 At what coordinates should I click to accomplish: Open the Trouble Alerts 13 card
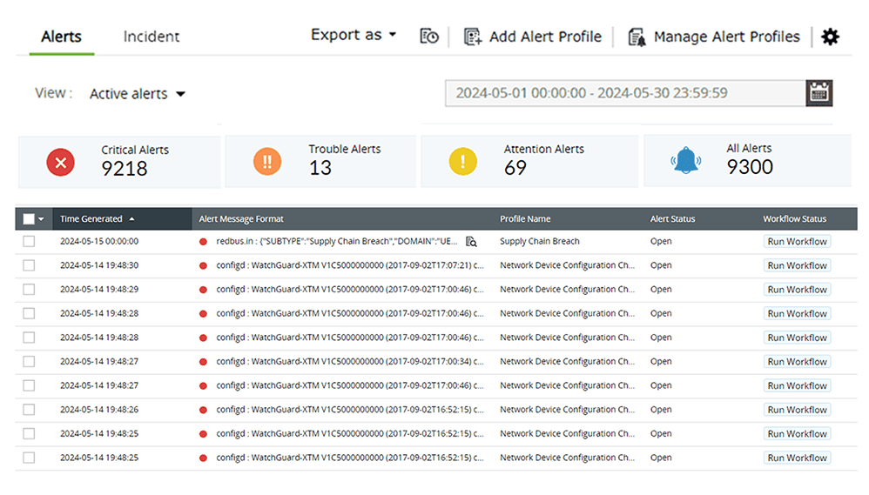click(321, 162)
